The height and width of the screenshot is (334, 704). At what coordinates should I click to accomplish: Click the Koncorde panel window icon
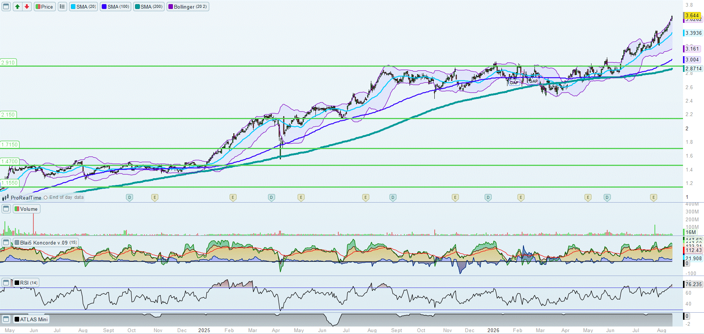pos(6,243)
